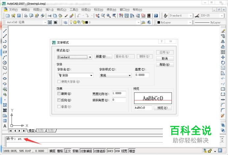Screen dimensions: 228x155
Task: Check the 反向 backwards checkbox
Action: tap(59, 100)
